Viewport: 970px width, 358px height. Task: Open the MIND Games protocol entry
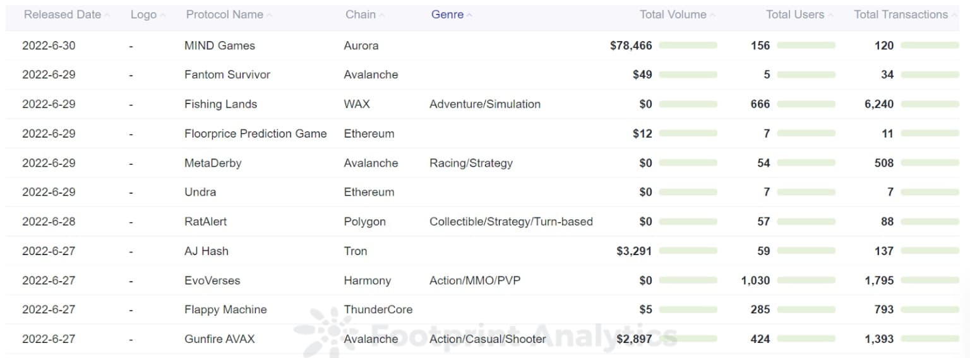pos(220,45)
